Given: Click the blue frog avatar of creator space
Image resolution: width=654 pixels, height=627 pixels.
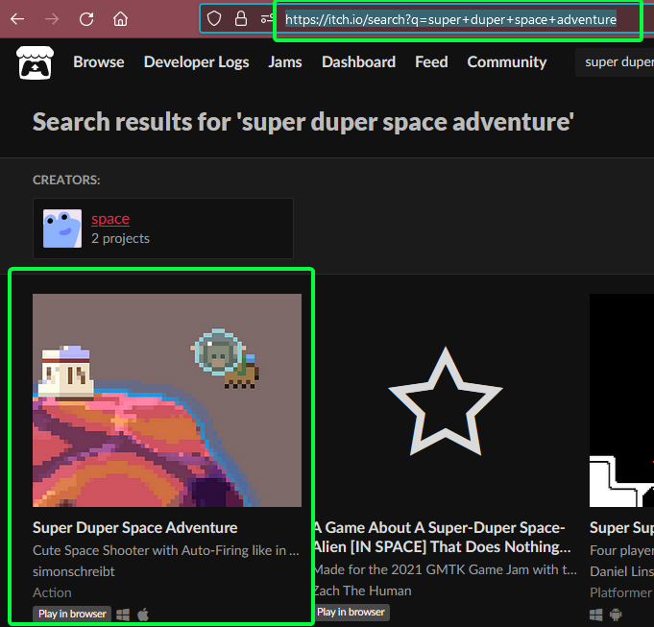Looking at the screenshot, I should 62,229.
